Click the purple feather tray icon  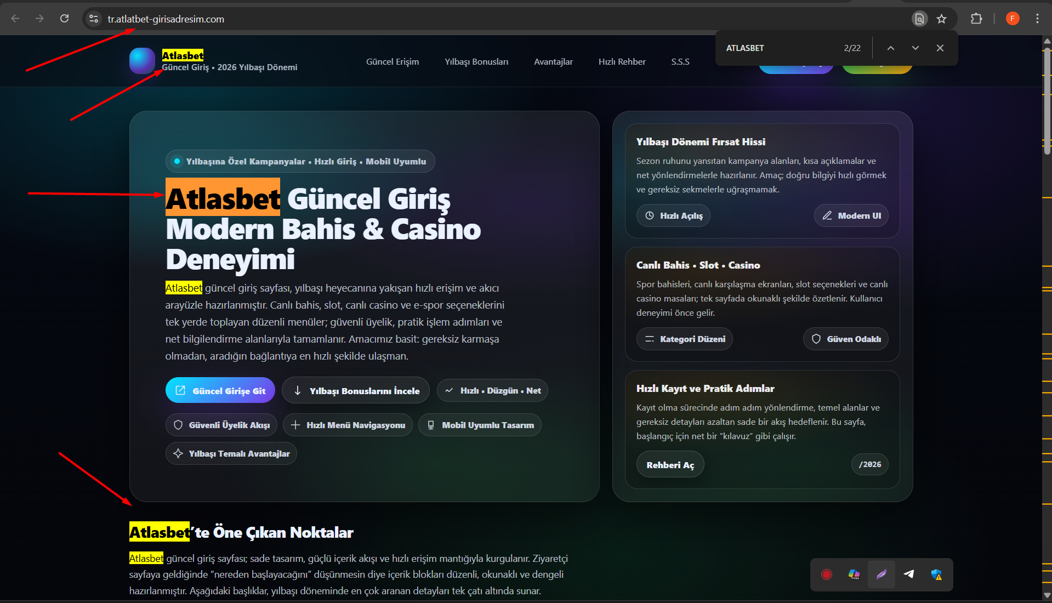(882, 574)
